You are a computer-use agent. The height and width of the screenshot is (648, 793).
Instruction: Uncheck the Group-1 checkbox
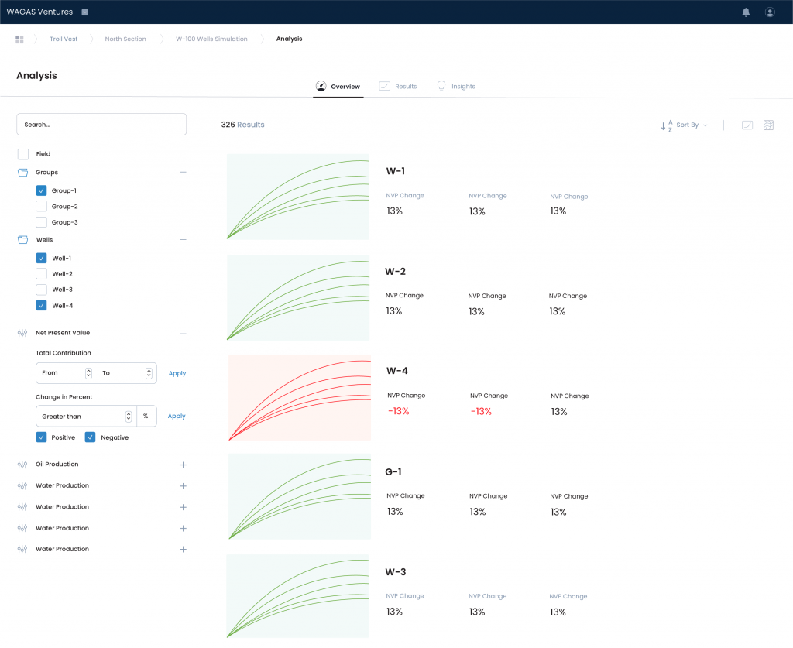click(x=41, y=190)
